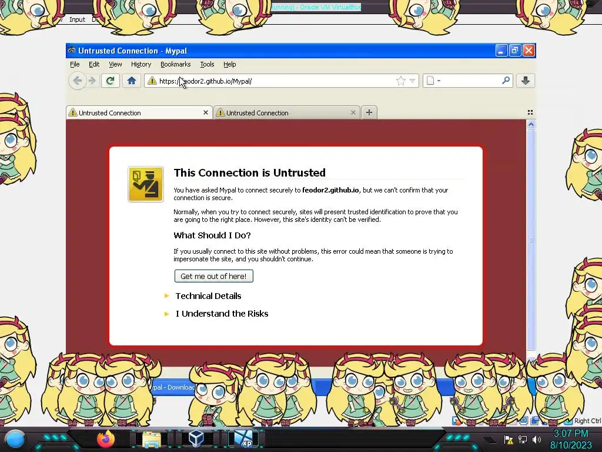
Task: Click the What Should I Do? heading
Action: click(212, 235)
